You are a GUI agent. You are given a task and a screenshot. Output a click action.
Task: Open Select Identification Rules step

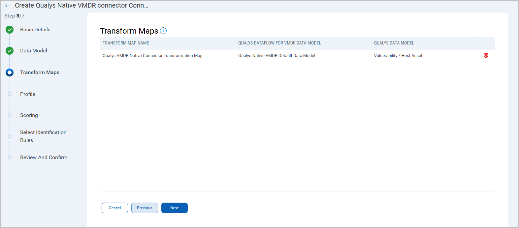pos(43,136)
